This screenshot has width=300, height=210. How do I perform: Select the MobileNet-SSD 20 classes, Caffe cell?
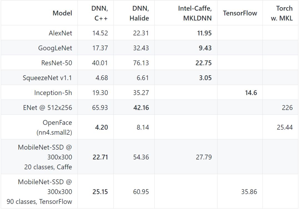45,157
